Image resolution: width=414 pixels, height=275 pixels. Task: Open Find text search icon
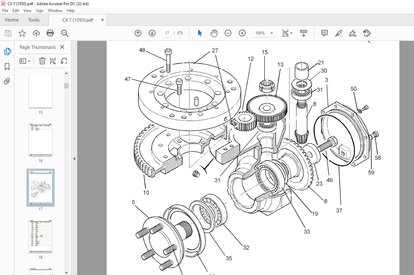(x=65, y=33)
